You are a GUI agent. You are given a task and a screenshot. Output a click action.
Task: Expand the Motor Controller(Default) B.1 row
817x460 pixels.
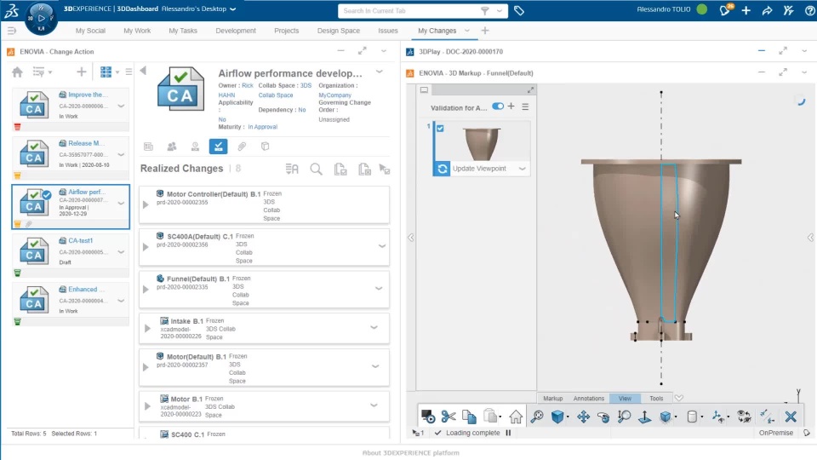point(146,205)
